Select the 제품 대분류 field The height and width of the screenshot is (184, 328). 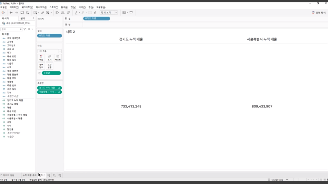coord(12,71)
